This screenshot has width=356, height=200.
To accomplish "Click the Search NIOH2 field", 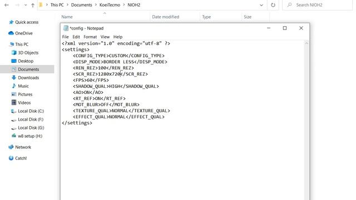I will (318, 5).
